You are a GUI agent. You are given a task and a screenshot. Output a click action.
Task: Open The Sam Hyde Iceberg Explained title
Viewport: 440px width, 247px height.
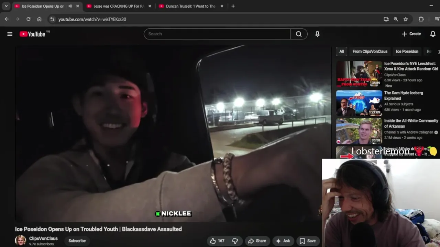404,95
